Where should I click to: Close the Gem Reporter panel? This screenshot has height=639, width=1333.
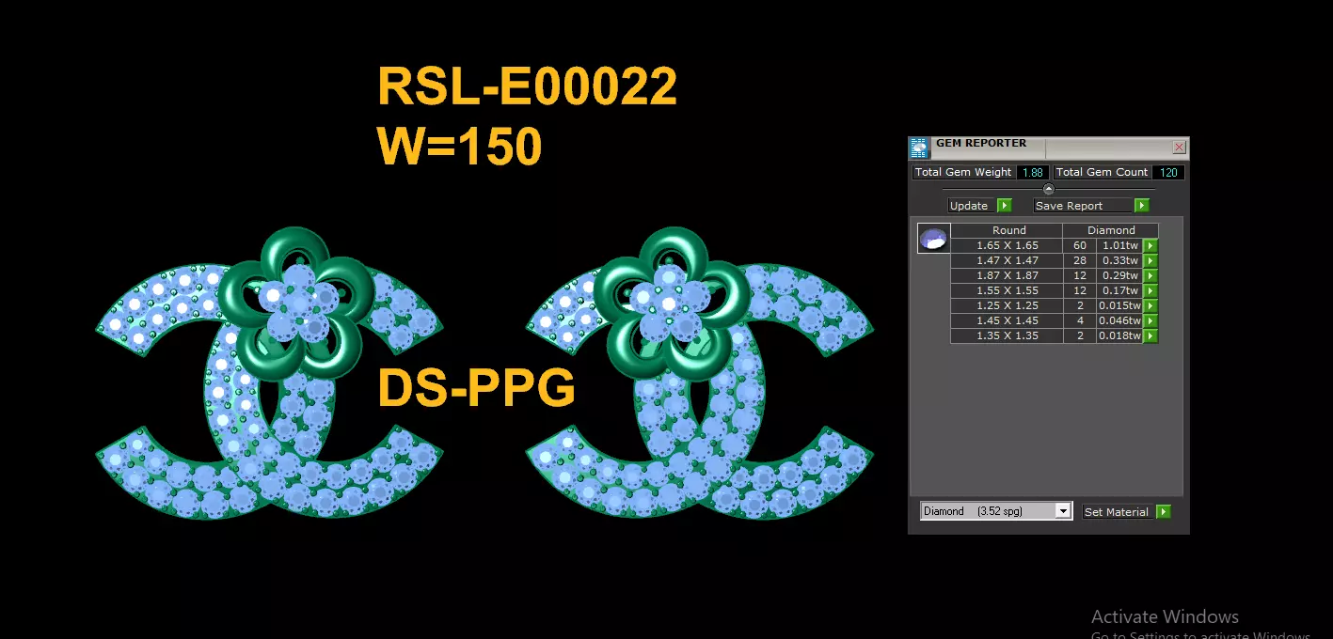coord(1179,148)
